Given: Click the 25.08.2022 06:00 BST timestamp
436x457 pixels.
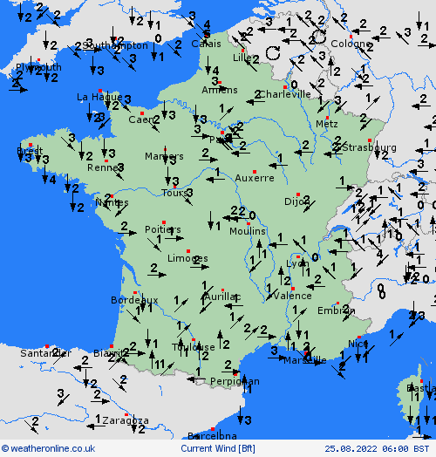Looking at the screenshot, I should click(377, 448).
